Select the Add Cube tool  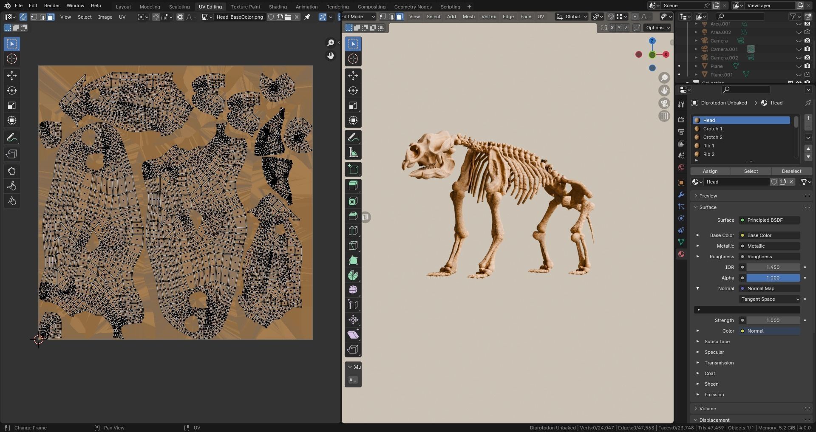(353, 169)
